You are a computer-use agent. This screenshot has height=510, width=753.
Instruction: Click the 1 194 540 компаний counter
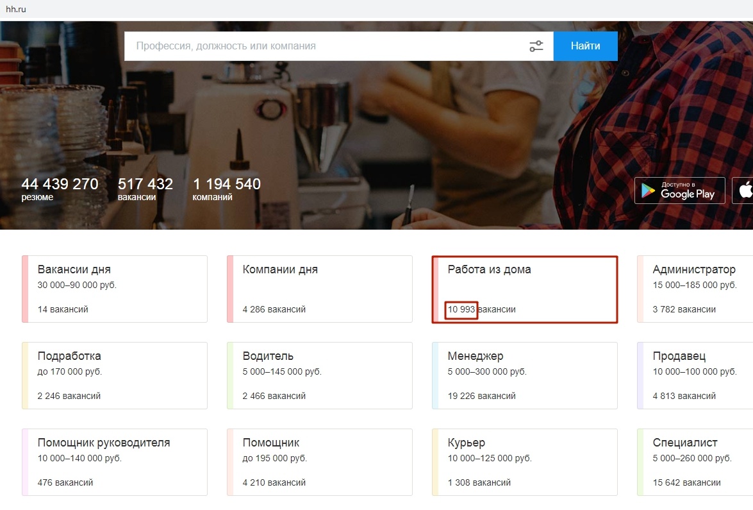[227, 189]
